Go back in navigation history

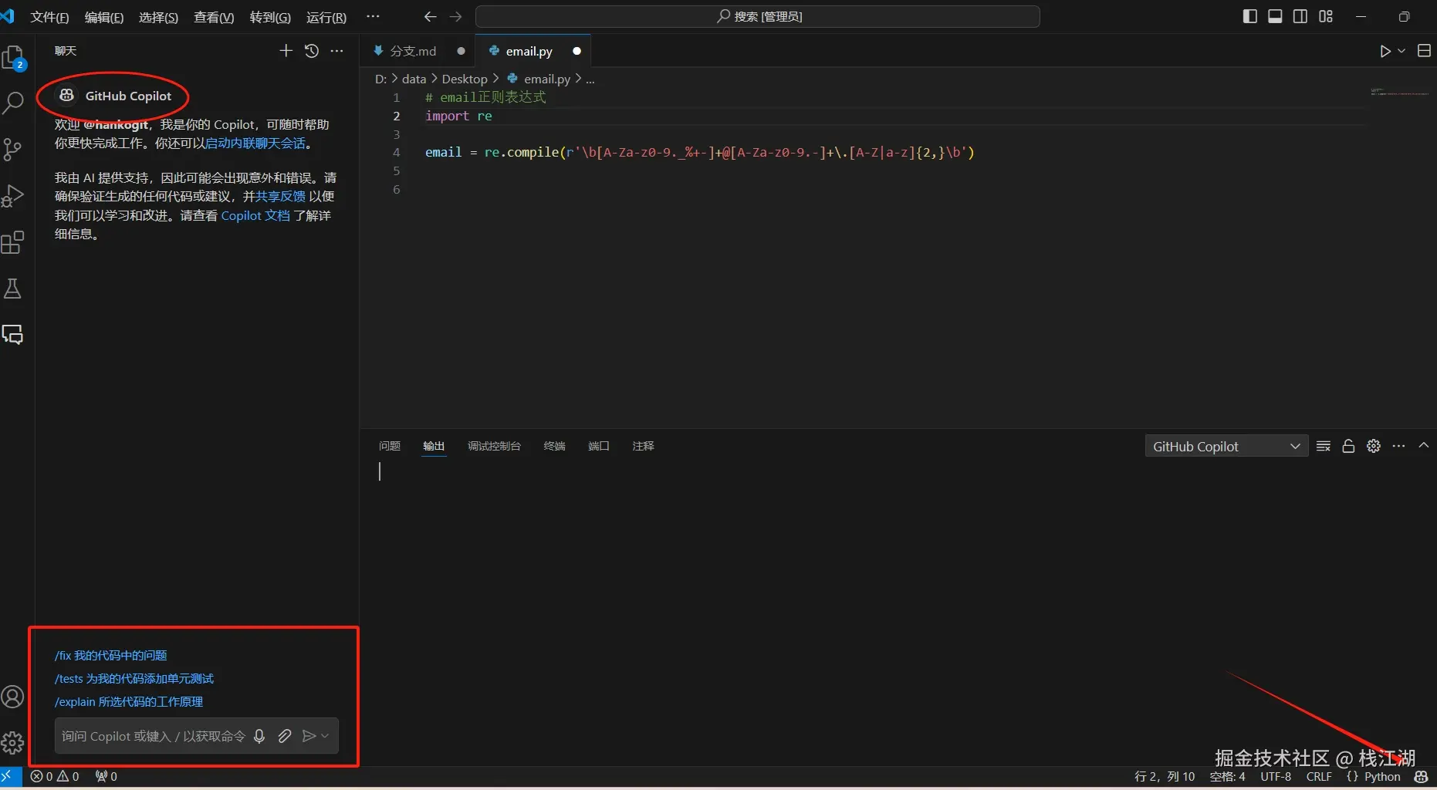coord(431,16)
